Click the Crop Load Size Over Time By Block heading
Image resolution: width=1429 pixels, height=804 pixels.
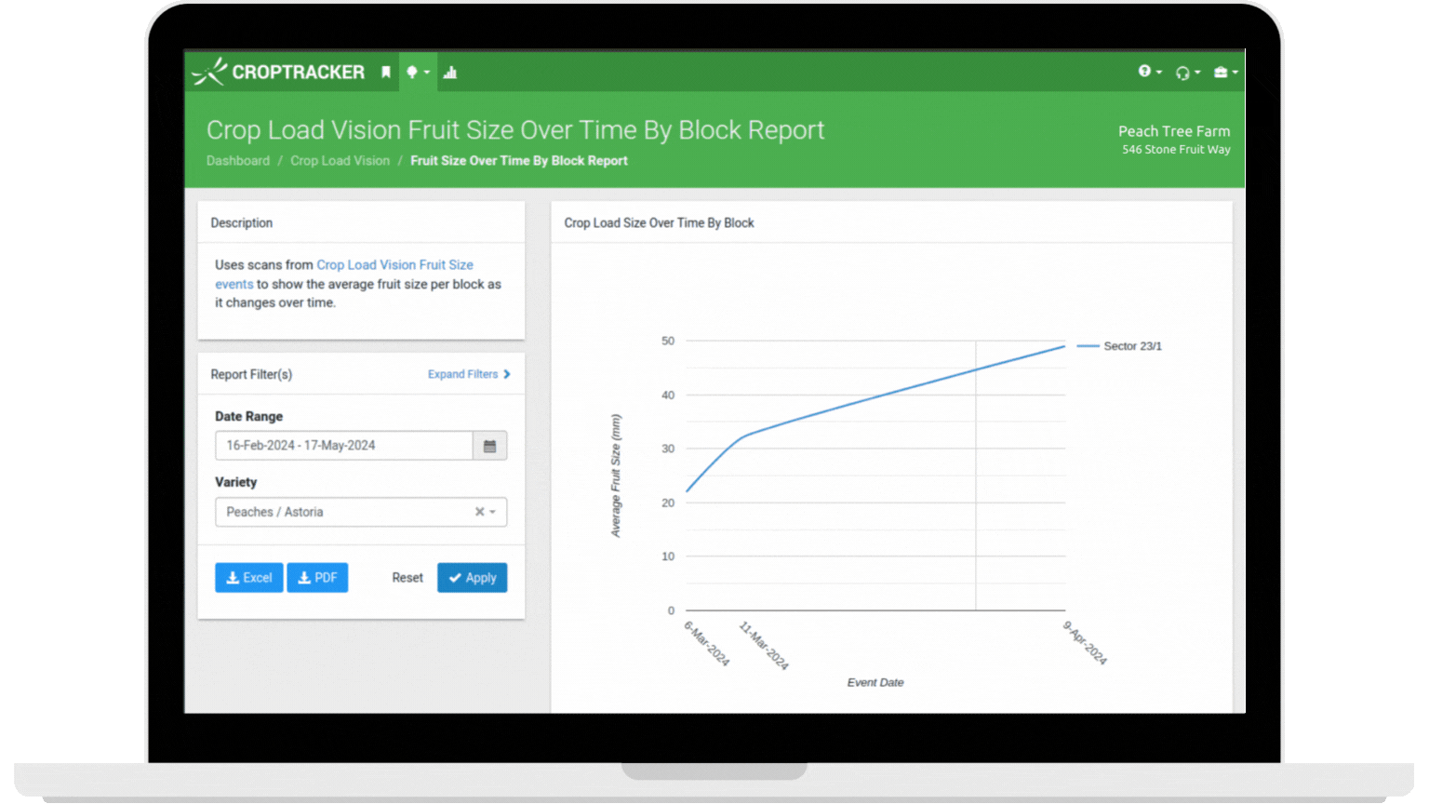659,223
